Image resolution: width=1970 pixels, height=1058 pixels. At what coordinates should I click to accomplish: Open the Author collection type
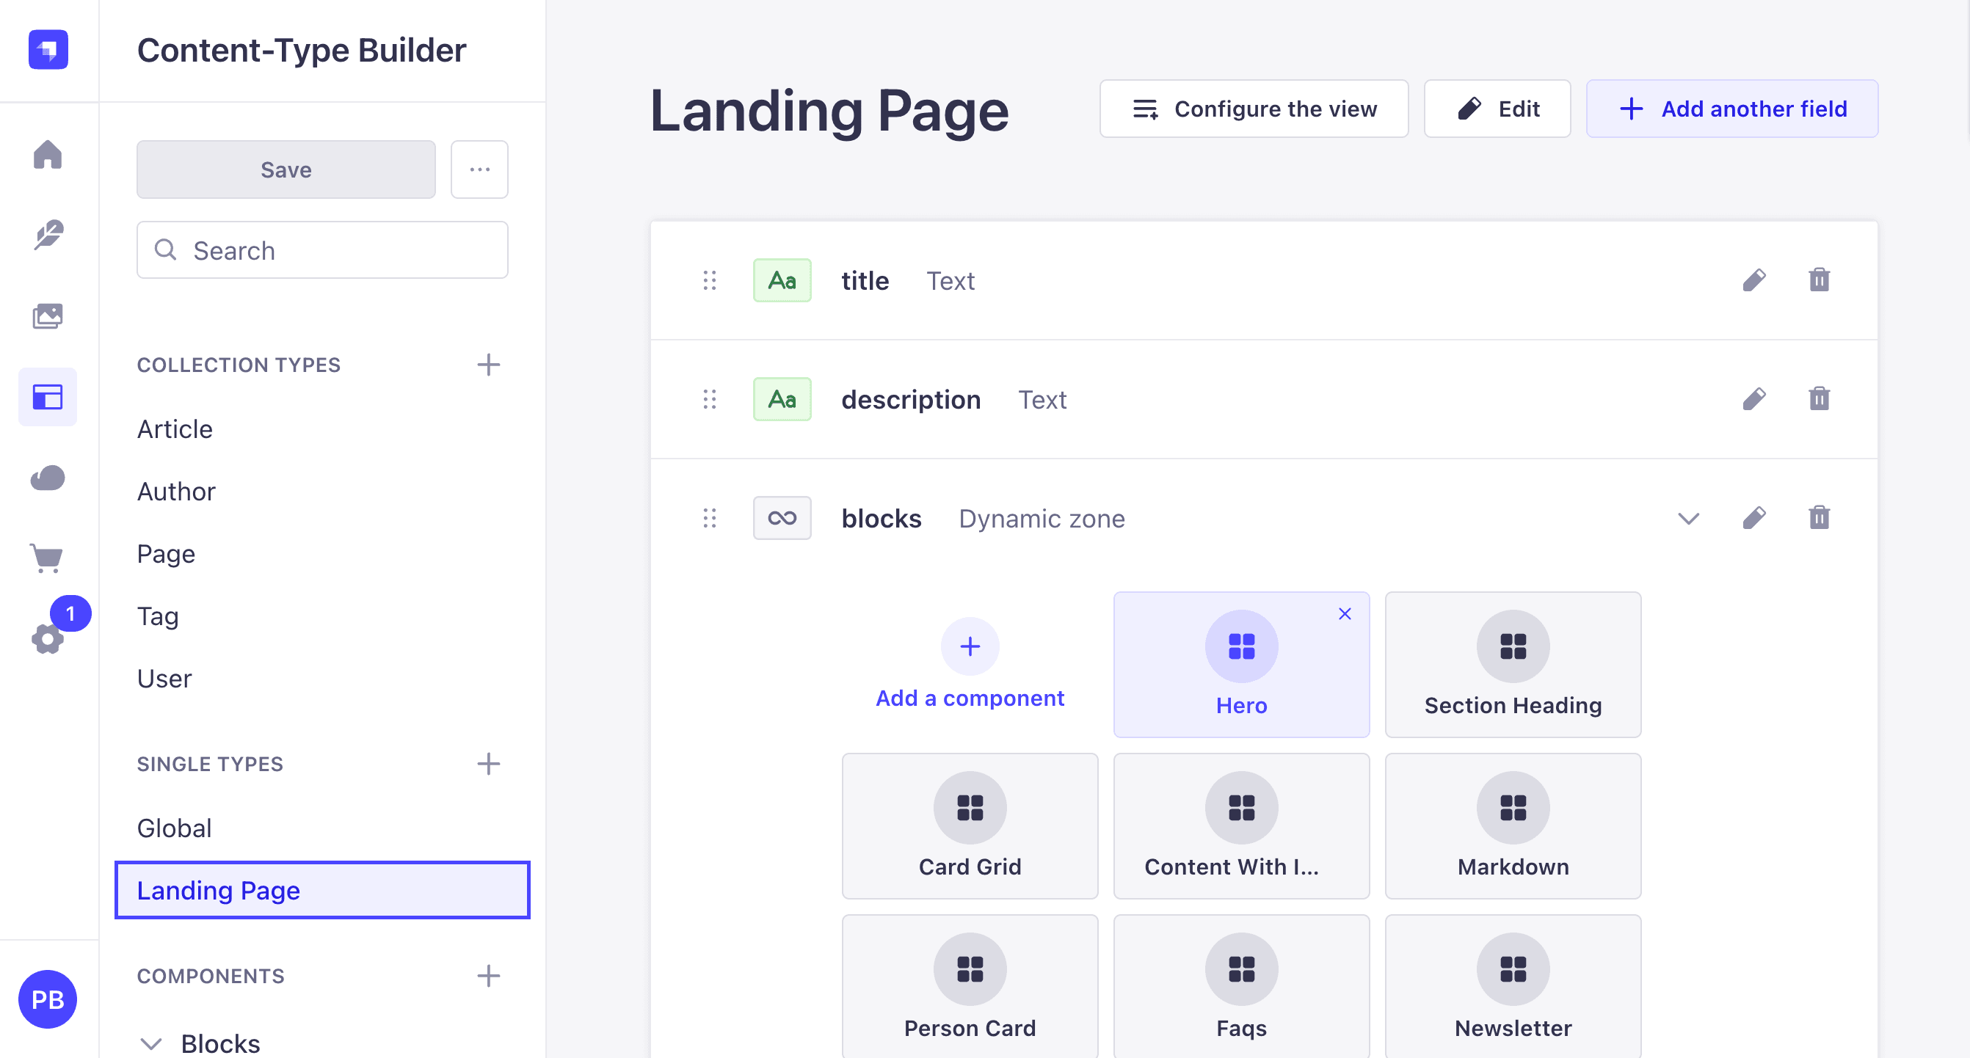(176, 492)
